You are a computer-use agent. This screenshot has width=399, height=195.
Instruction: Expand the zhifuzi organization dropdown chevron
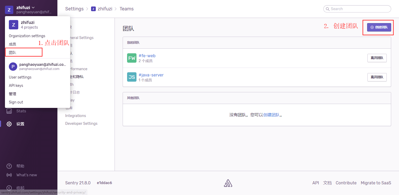point(33,8)
